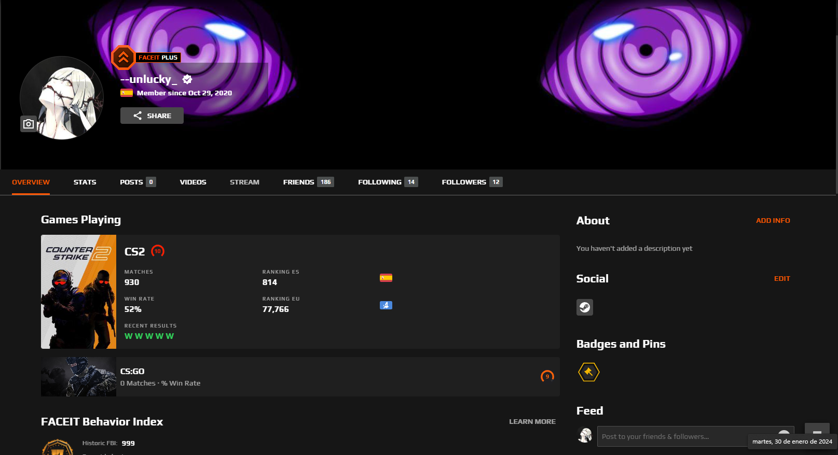Click the username --unlucky_
838x455 pixels.
pyautogui.click(x=149, y=79)
